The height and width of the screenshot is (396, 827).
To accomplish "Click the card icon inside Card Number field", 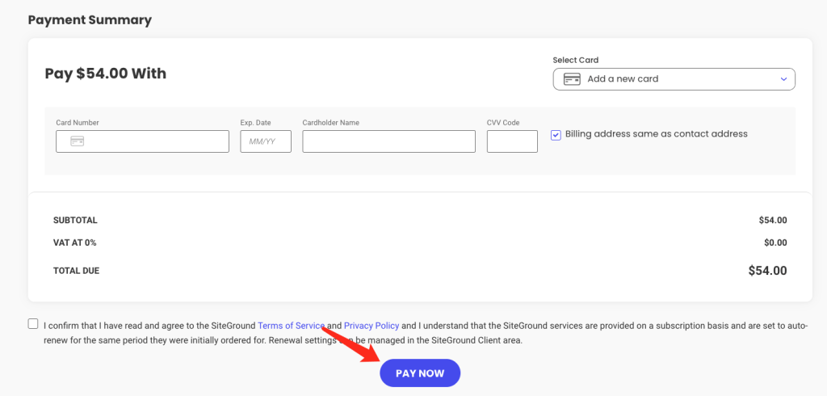I will click(x=78, y=141).
